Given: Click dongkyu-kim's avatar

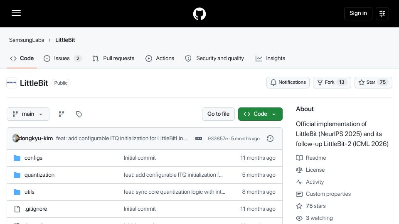Looking at the screenshot, I should pos(15,138).
